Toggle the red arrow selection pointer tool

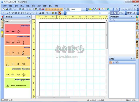point(60,13)
